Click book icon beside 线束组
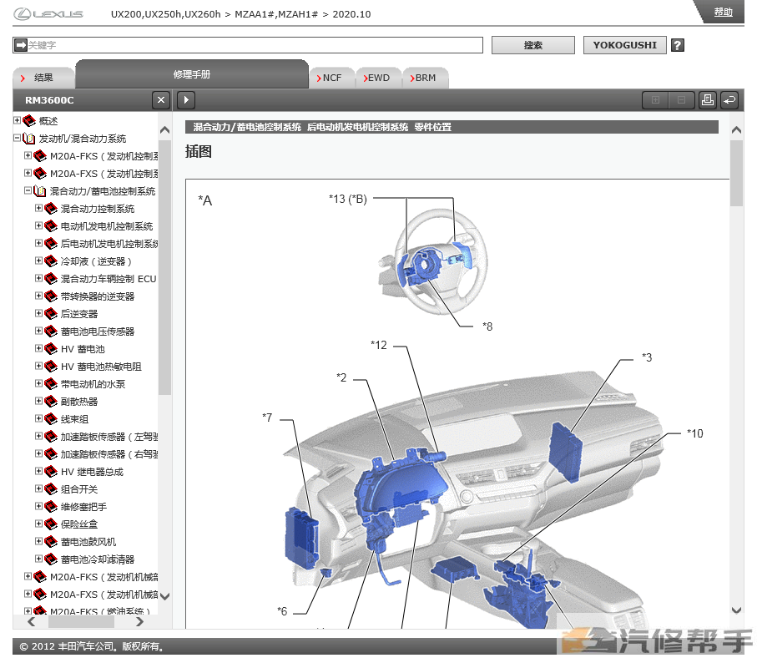This screenshot has width=757, height=663. tap(51, 419)
